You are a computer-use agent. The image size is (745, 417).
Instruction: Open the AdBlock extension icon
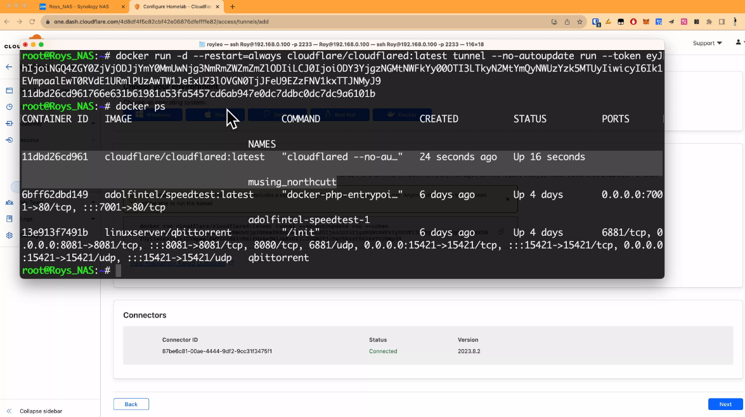634,21
